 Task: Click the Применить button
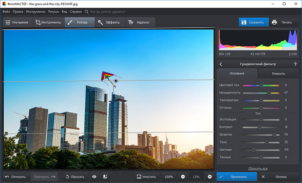pos(236,177)
